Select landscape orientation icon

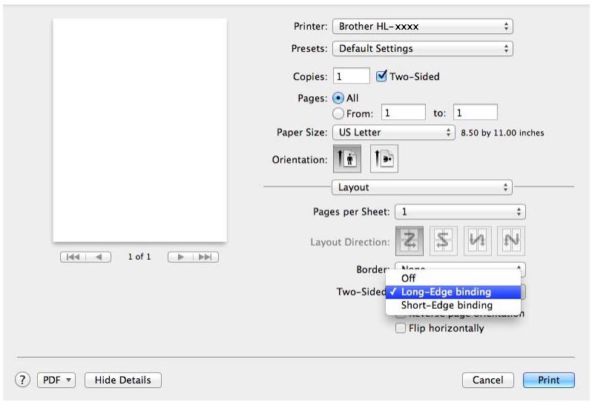coord(384,158)
